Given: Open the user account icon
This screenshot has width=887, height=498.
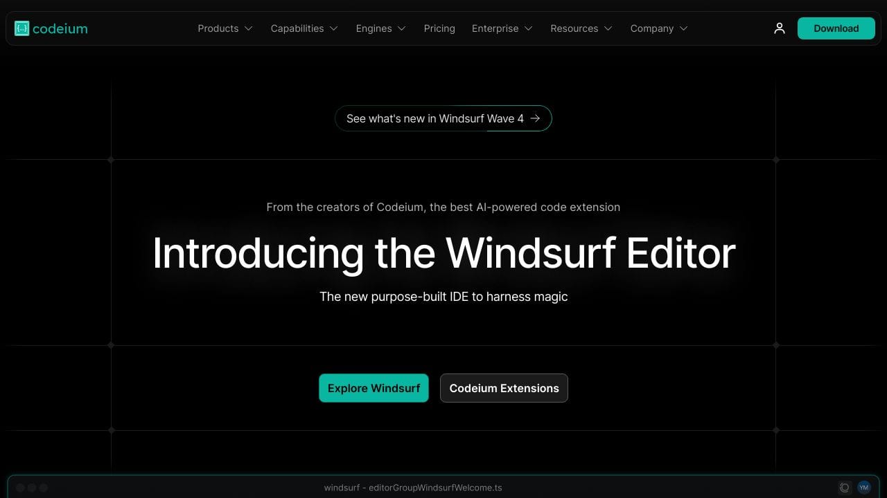Looking at the screenshot, I should (x=780, y=28).
